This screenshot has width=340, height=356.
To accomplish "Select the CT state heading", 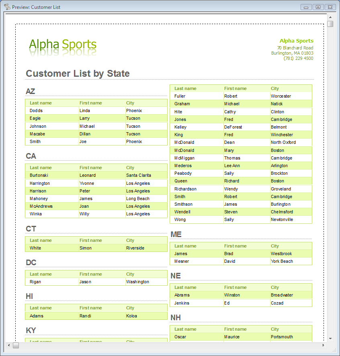I will click(x=31, y=229).
